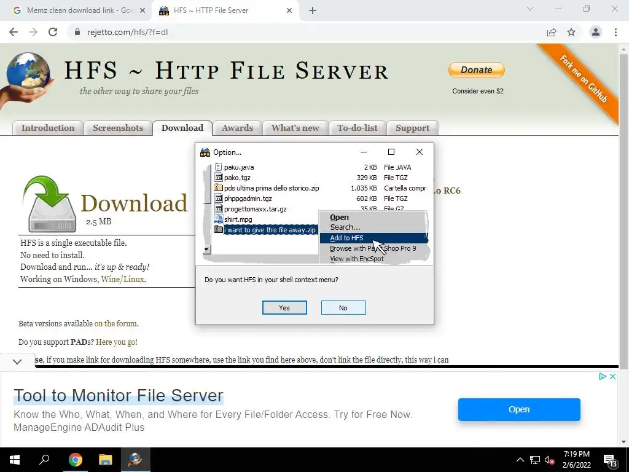
Task: Open Windows taskbar search
Action: coord(44,460)
